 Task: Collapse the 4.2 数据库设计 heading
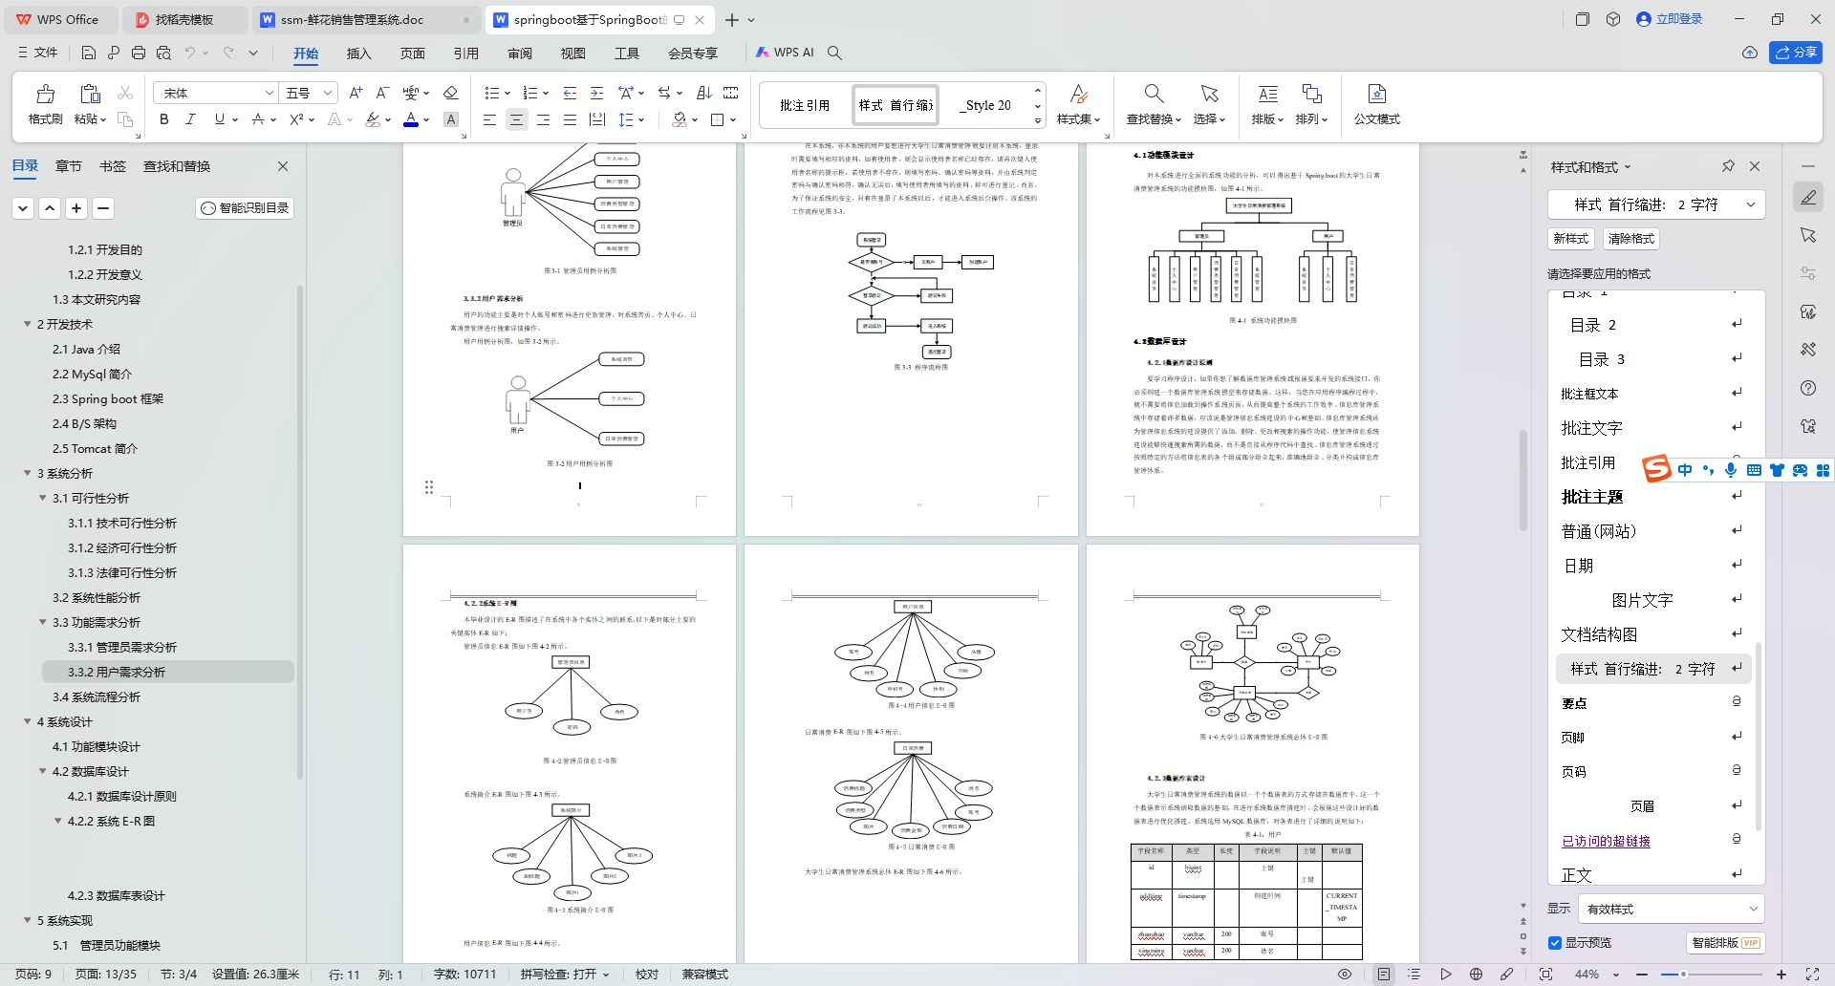pyautogui.click(x=42, y=771)
